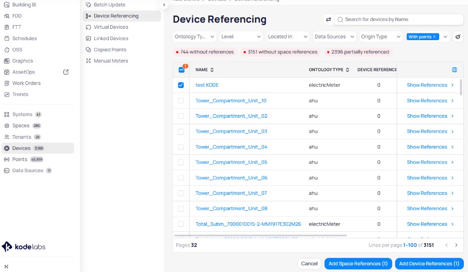This screenshot has height=272, width=468.
Task: Click the Data Sources icon
Action: [x=6, y=171]
